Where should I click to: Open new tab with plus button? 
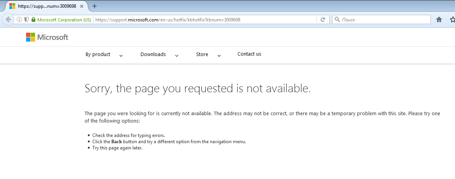tap(94, 6)
